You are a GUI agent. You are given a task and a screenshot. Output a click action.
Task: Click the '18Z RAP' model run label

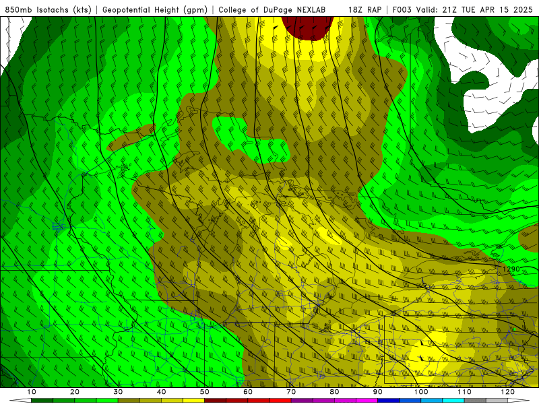pos(364,9)
